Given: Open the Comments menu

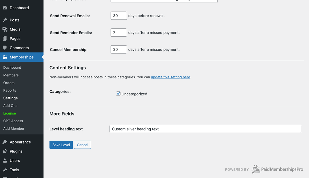Looking at the screenshot, I should pyautogui.click(x=22, y=48).
